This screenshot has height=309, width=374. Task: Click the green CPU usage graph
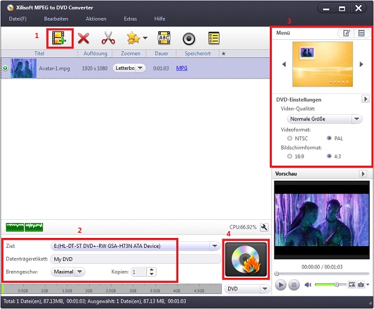[x=24, y=227]
